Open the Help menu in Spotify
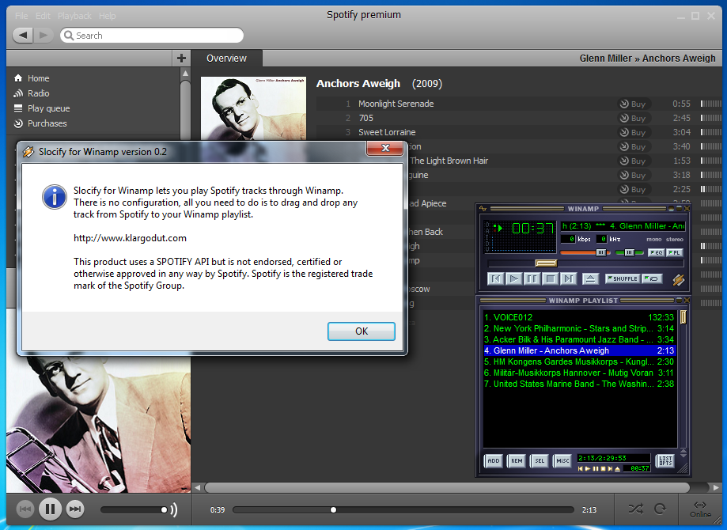The image size is (727, 530). (x=107, y=16)
